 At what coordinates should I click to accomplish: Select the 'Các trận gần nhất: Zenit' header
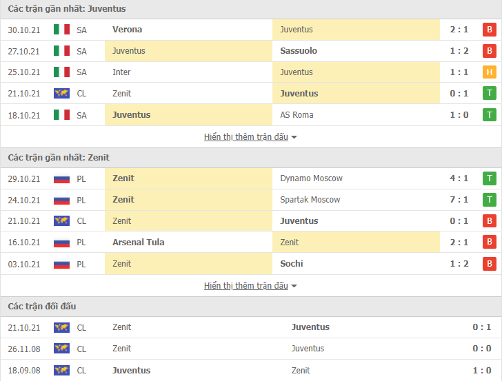(59, 157)
